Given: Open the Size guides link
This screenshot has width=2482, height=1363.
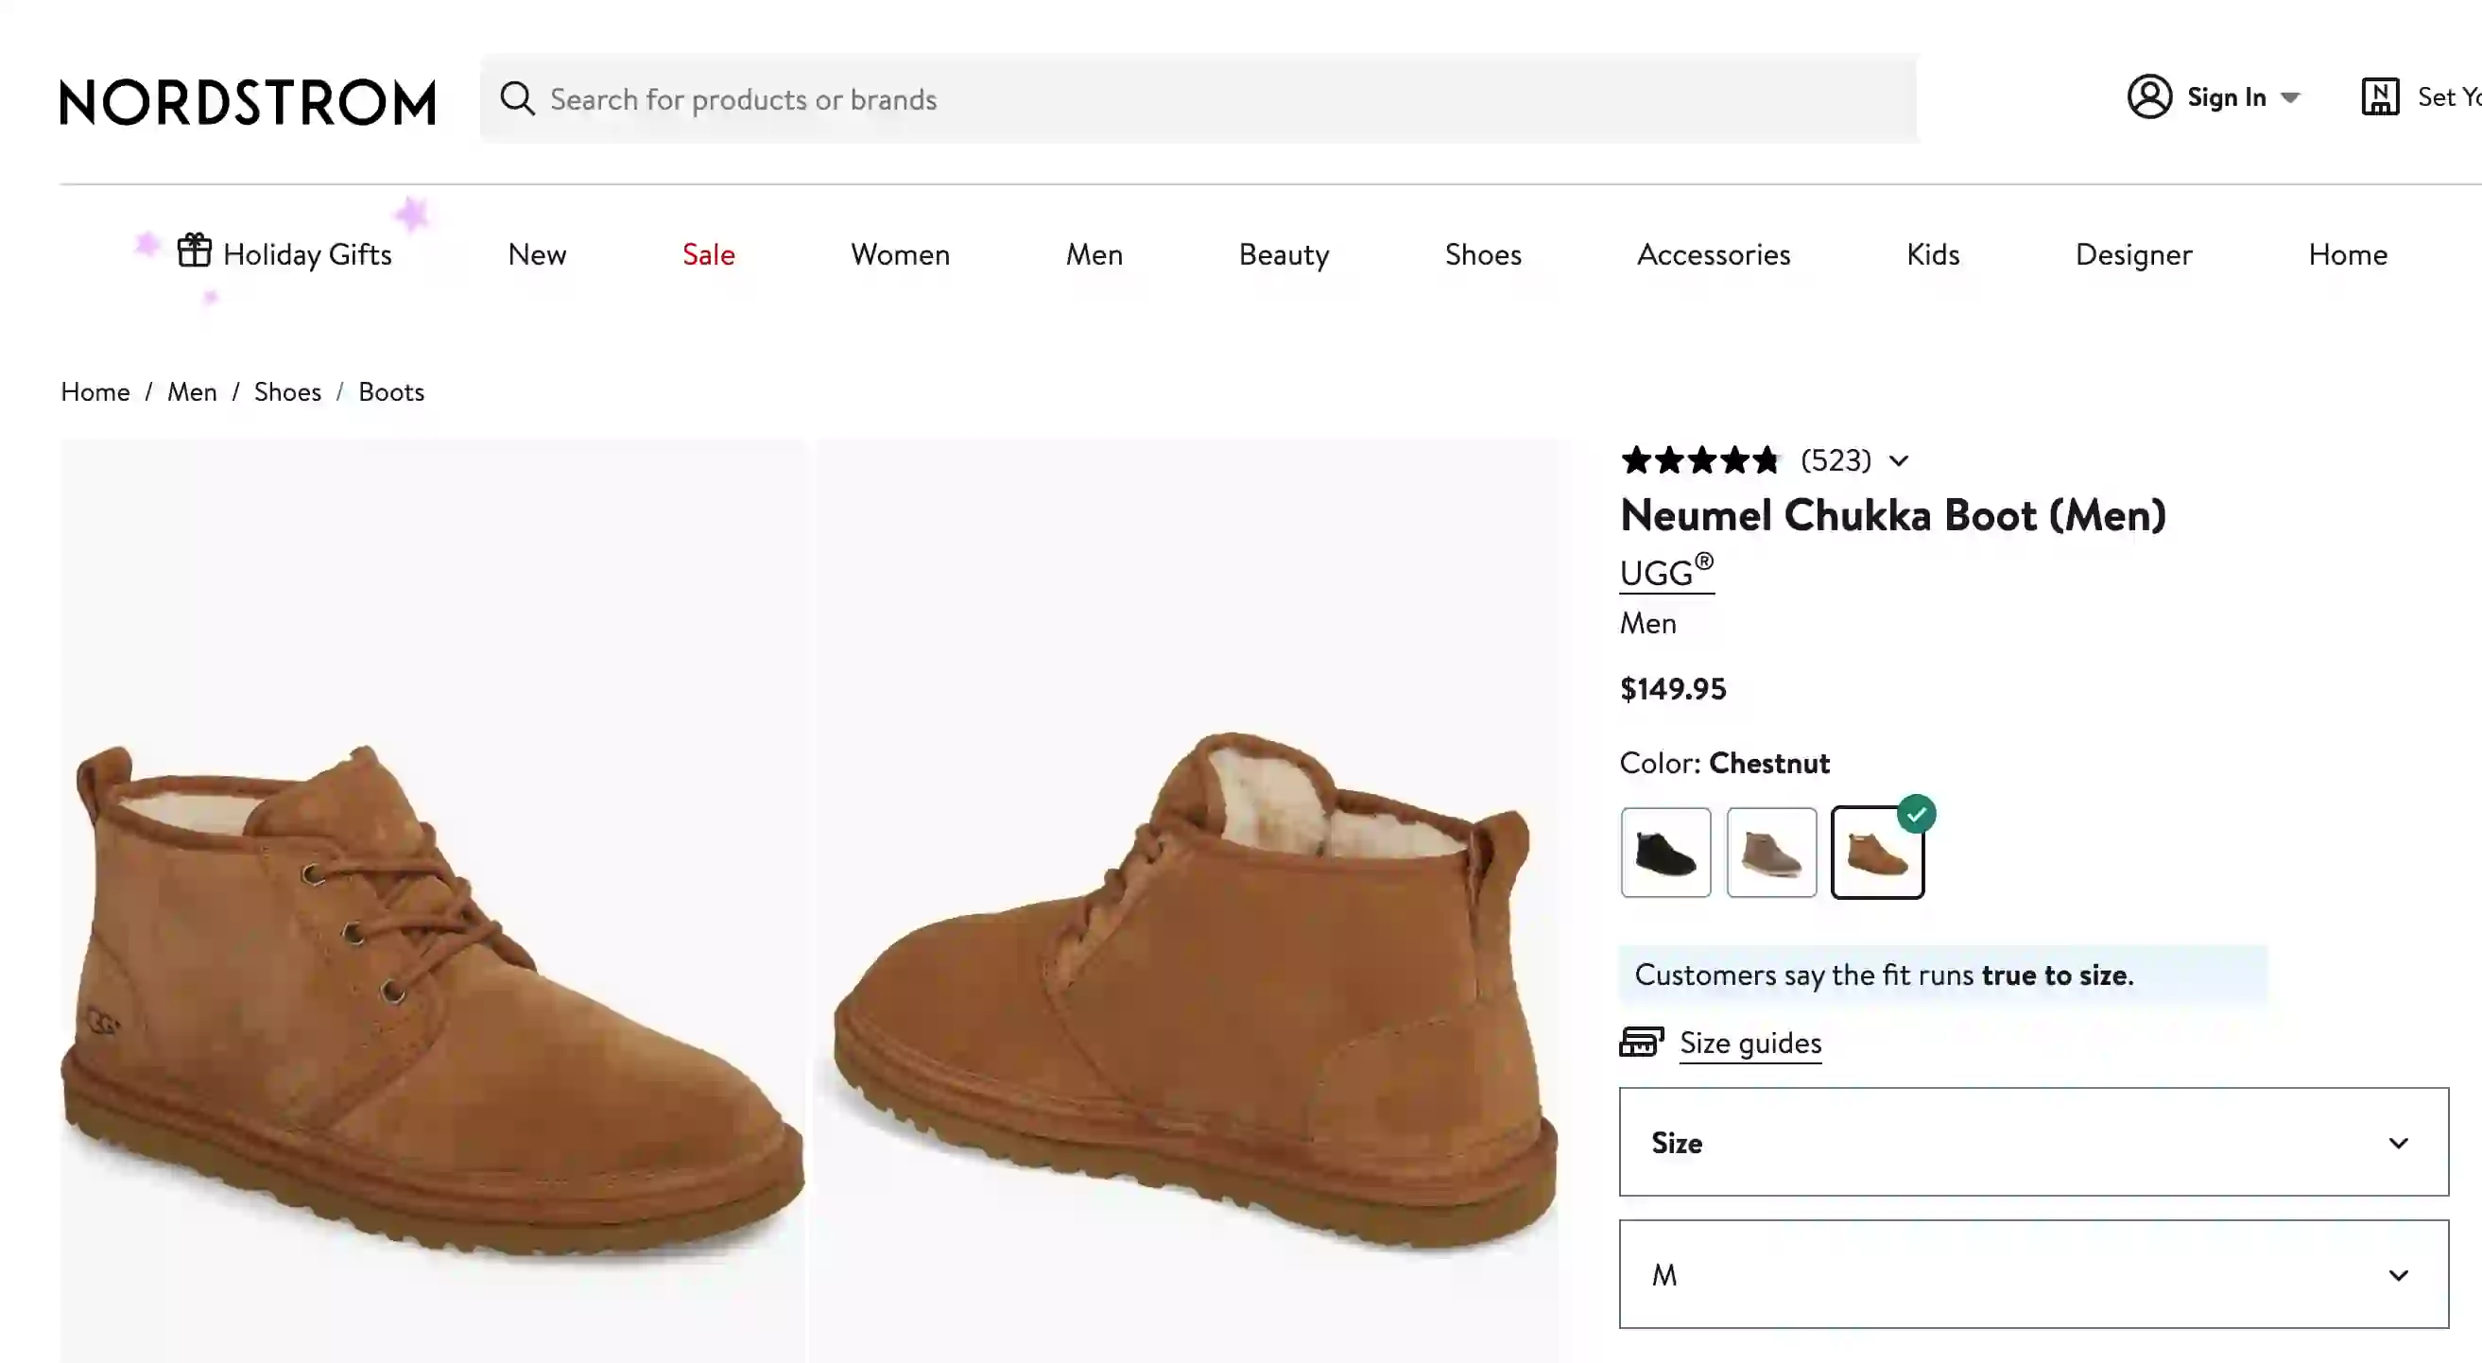Looking at the screenshot, I should (1749, 1044).
